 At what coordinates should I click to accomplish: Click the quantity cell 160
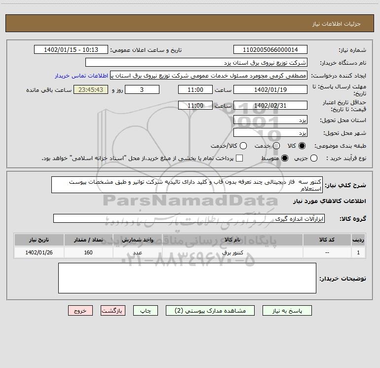88,252
